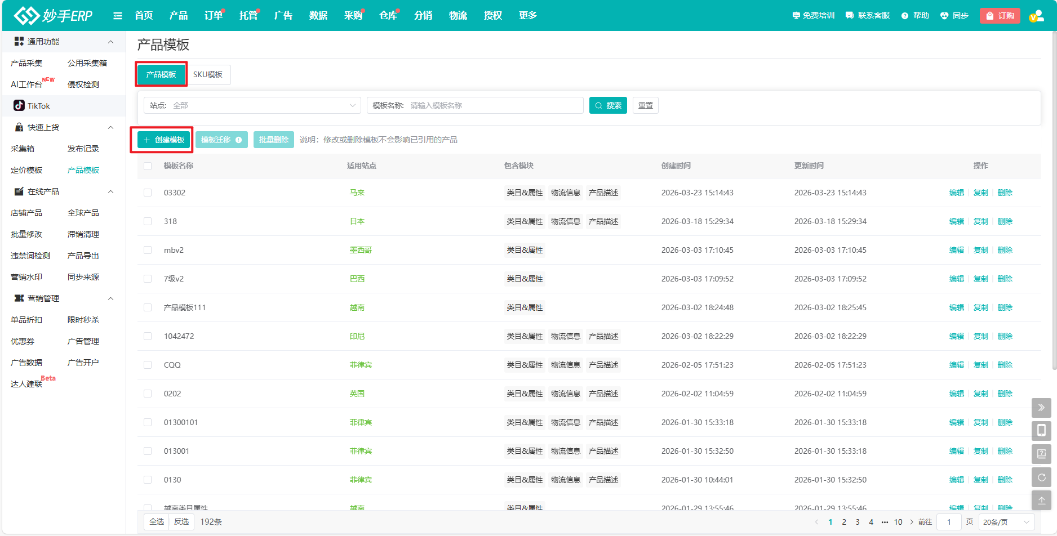Click the back-to-top floating icon
The width and height of the screenshot is (1057, 536).
coord(1041,500)
